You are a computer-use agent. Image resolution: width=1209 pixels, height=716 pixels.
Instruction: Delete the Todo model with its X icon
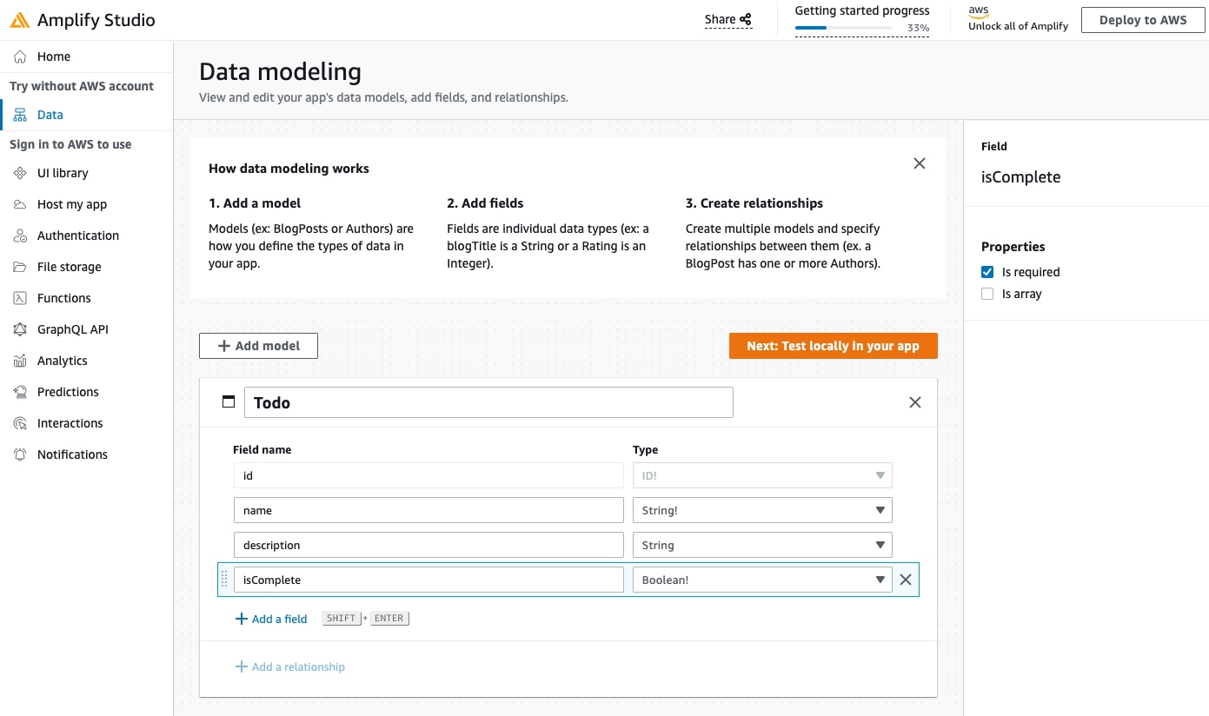914,402
